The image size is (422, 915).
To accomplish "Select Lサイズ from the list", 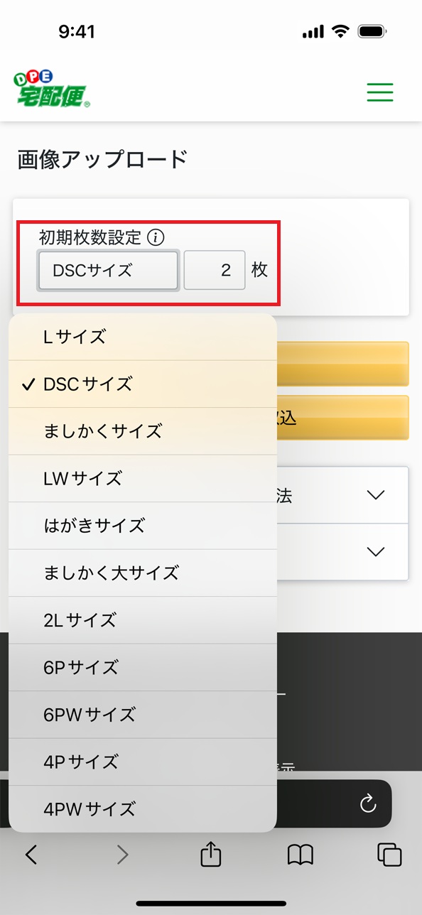I will 143,337.
